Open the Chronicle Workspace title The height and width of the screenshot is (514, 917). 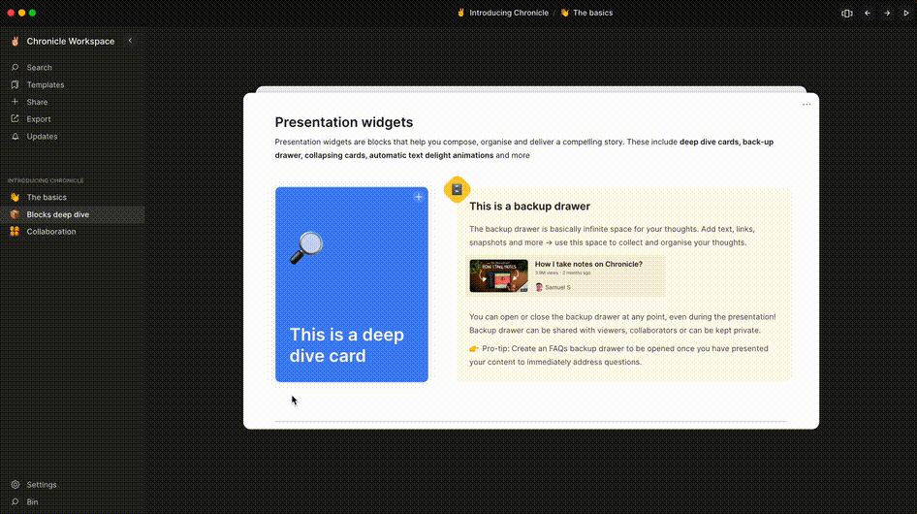point(70,41)
